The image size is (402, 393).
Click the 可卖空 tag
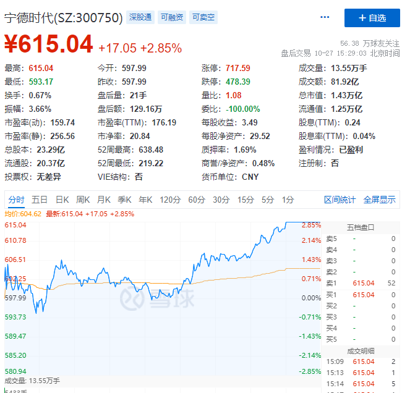203,17
